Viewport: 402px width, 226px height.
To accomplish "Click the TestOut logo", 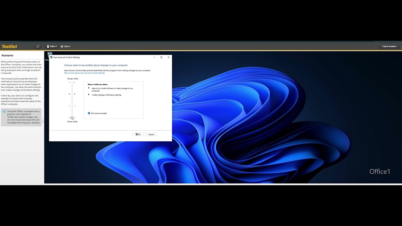I will (x=9, y=46).
